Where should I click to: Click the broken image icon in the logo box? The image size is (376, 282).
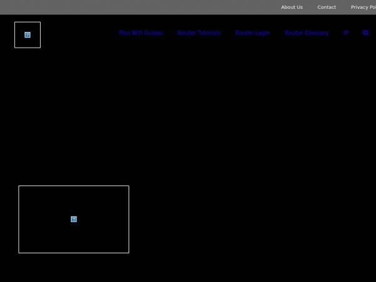tap(28, 35)
